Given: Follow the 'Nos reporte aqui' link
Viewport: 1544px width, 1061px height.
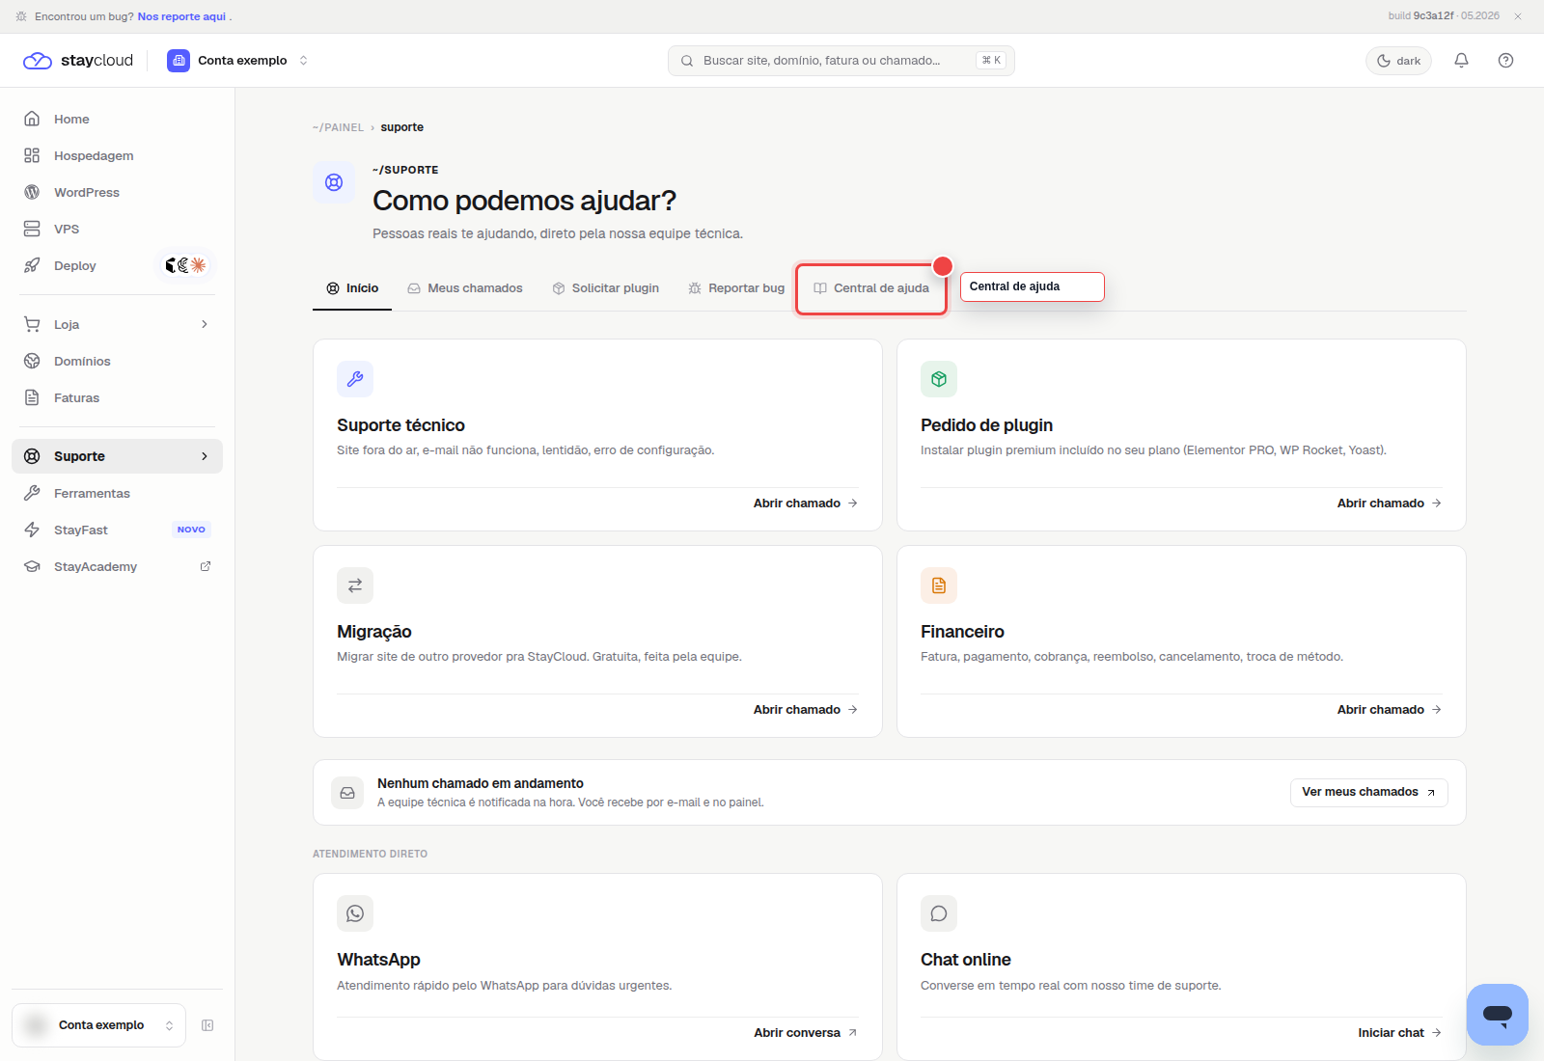Looking at the screenshot, I should (x=181, y=16).
